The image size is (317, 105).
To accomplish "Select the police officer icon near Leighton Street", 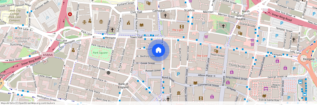I will click(90, 21).
